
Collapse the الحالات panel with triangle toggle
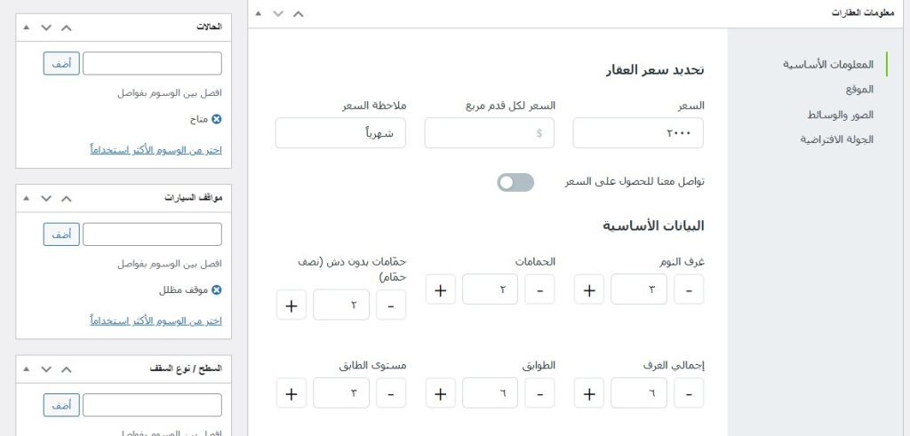point(26,27)
